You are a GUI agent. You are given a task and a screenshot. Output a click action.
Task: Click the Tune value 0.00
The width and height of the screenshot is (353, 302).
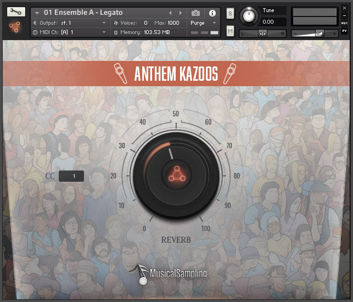[268, 22]
